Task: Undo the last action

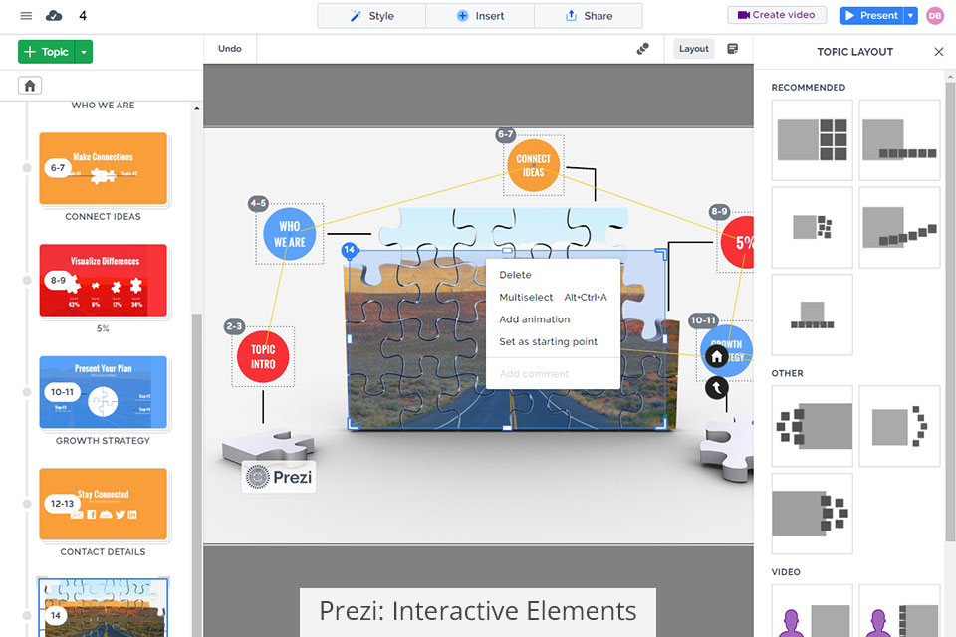Action: pyautogui.click(x=230, y=48)
